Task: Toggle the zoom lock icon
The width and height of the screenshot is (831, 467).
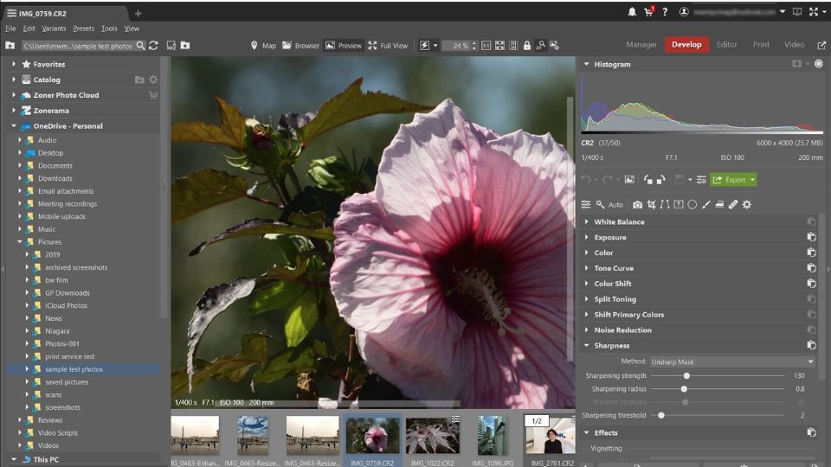Action: [527, 46]
